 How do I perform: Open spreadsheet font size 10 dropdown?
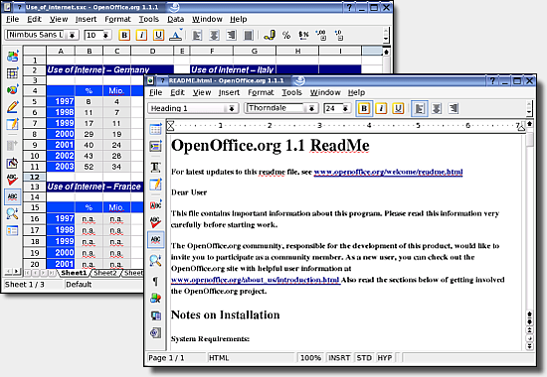click(105, 35)
